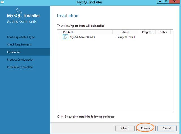
Task: Click the Ready to Install status text
Action: [126, 37]
